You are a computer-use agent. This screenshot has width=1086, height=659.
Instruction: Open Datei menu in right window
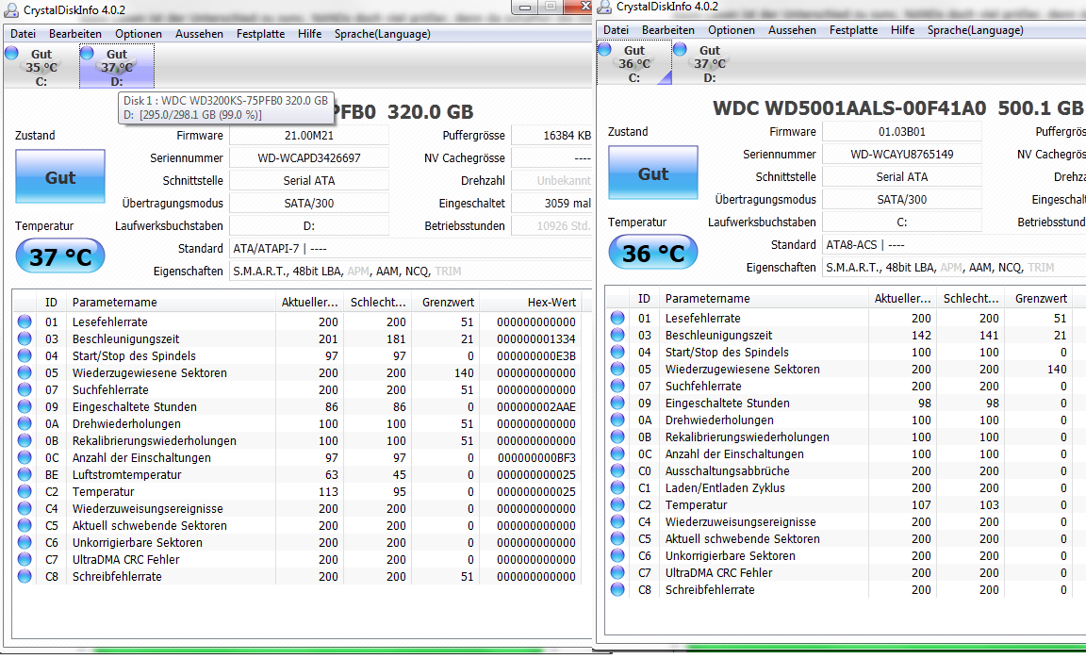616,30
